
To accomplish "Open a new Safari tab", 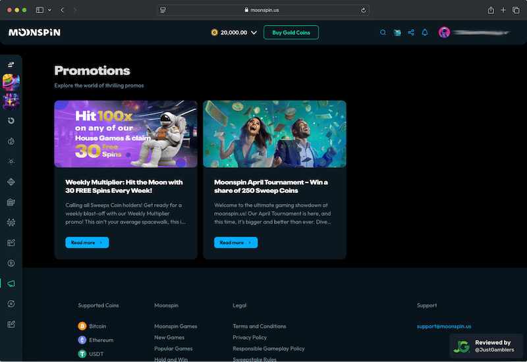I will 503,10.
